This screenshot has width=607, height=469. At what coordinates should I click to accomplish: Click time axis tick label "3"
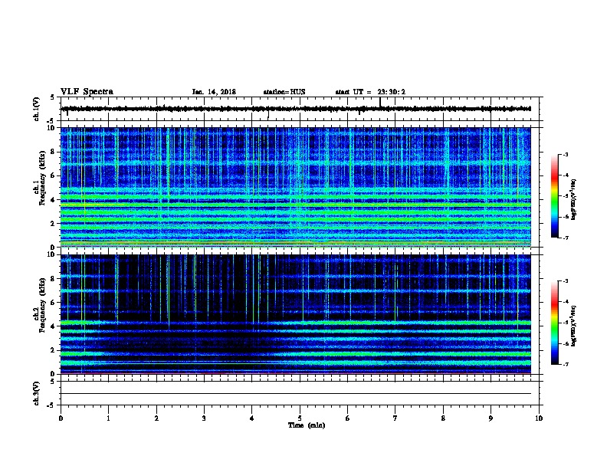(x=204, y=418)
